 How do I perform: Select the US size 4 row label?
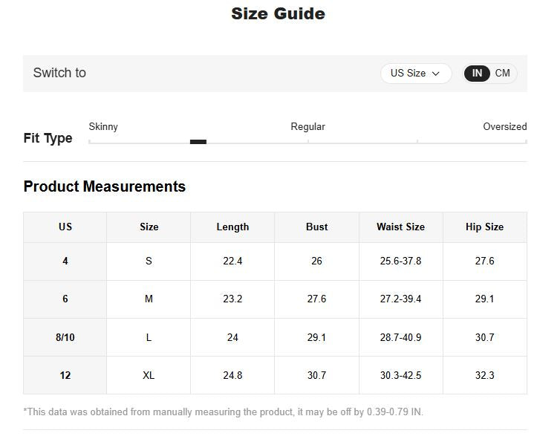click(65, 261)
